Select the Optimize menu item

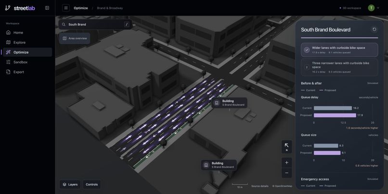(27, 52)
